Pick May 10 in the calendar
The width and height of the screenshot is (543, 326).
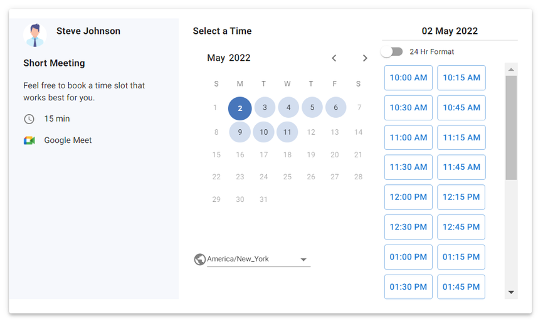click(x=263, y=132)
